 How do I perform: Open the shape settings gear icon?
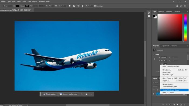[x=83, y=6]
